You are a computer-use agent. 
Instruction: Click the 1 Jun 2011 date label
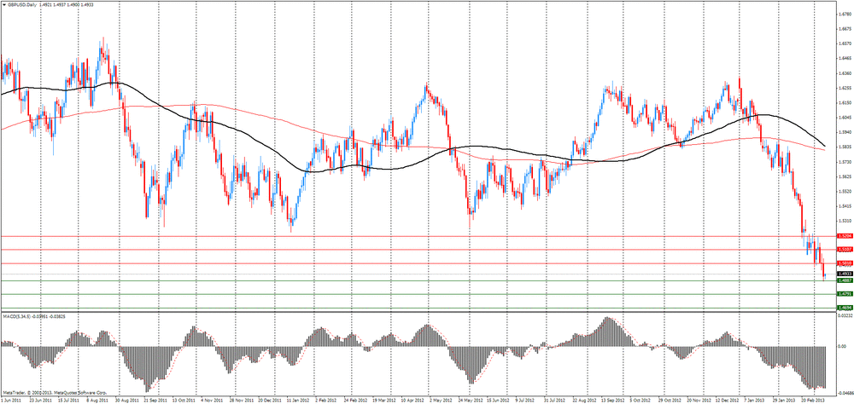coord(9,399)
